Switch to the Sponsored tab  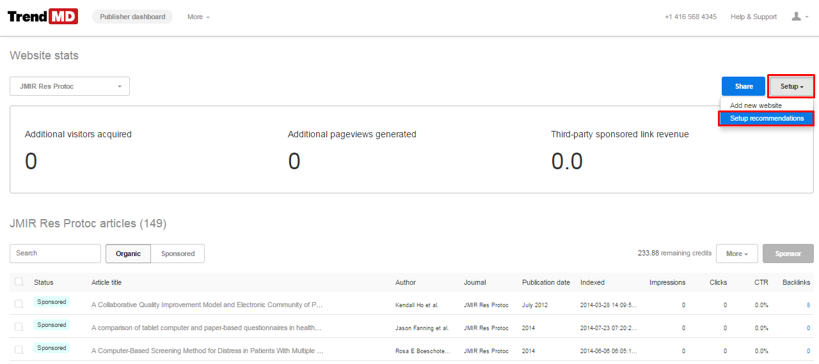point(178,254)
